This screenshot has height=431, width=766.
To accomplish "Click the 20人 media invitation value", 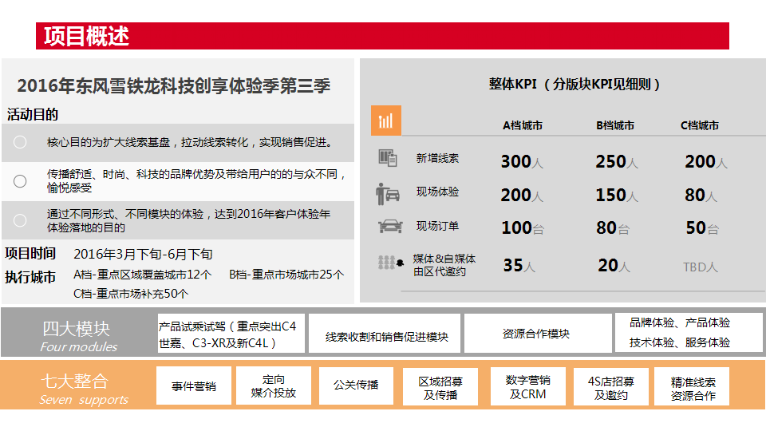I will click(x=614, y=265).
